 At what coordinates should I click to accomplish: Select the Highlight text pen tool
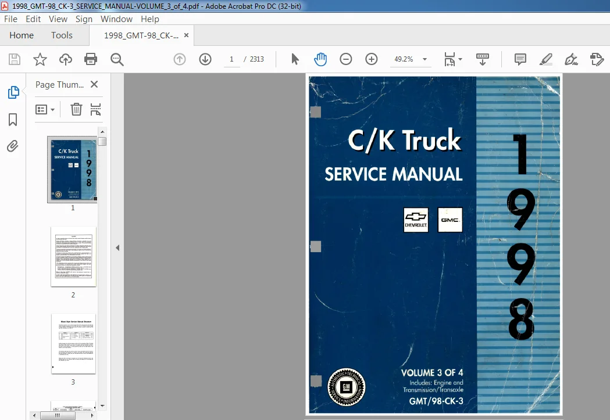(x=545, y=59)
